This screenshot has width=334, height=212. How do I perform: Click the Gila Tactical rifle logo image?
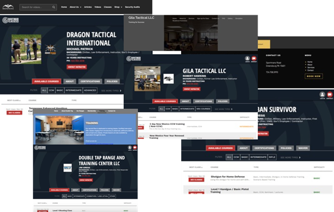pyautogui.click(x=169, y=78)
